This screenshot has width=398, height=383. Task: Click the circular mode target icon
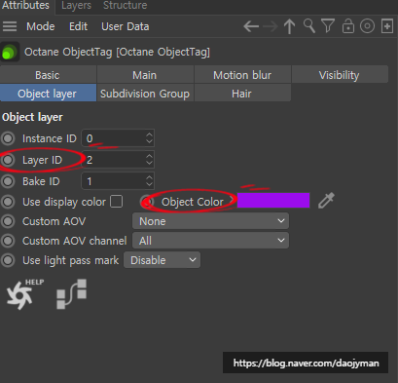point(367,26)
